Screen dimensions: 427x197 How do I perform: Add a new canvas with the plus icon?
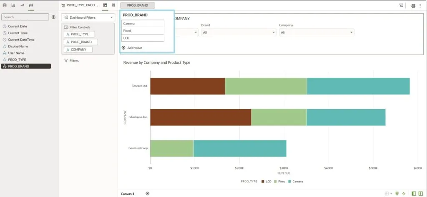(x=147, y=193)
